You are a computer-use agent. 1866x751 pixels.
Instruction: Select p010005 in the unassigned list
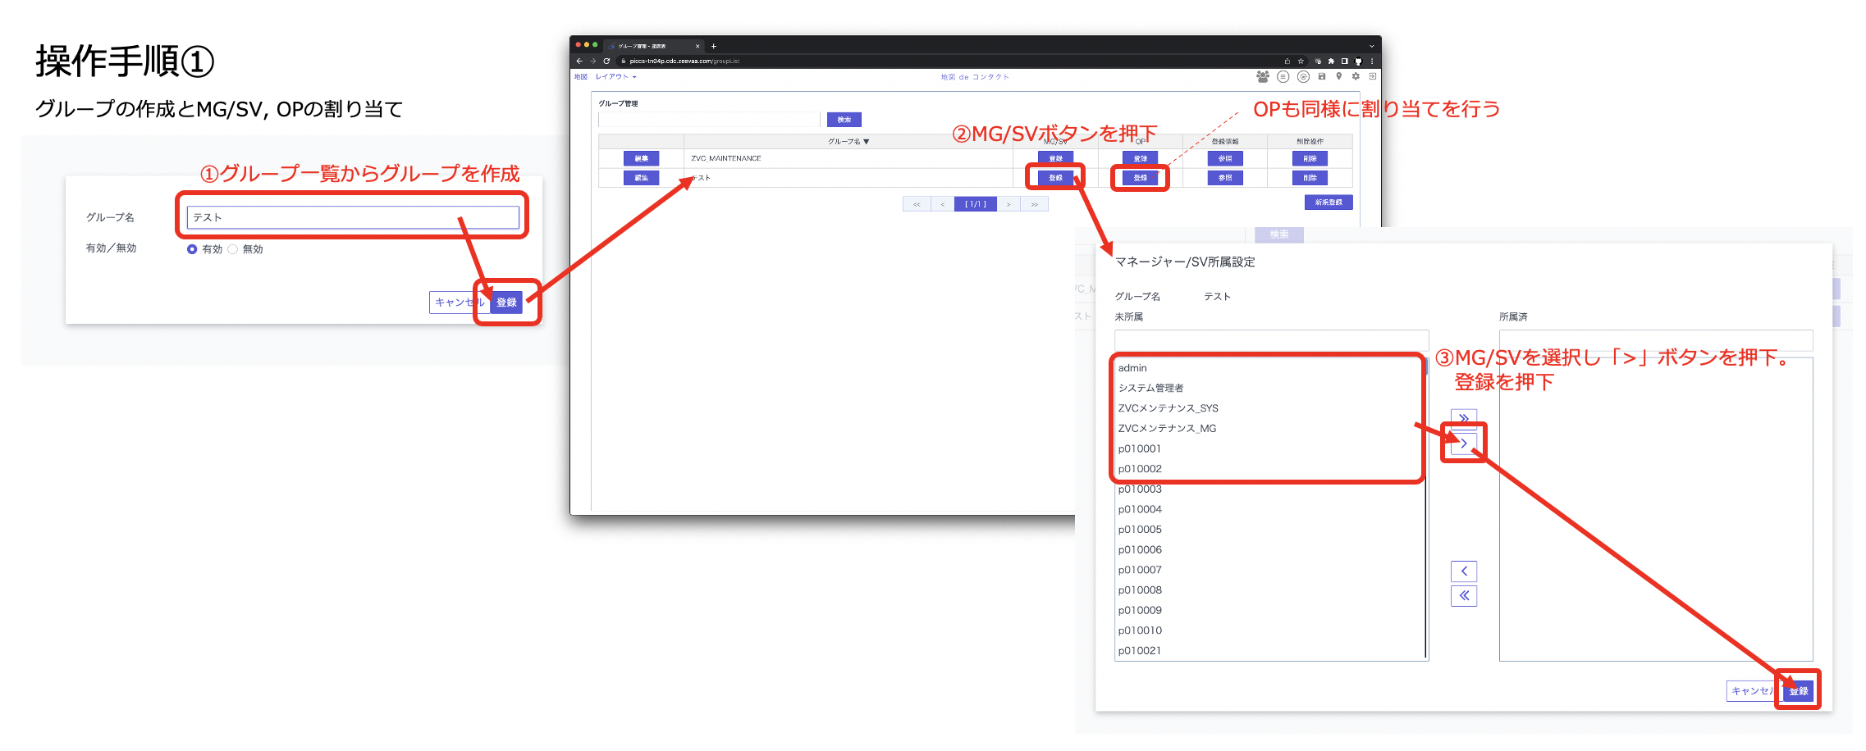click(1140, 530)
